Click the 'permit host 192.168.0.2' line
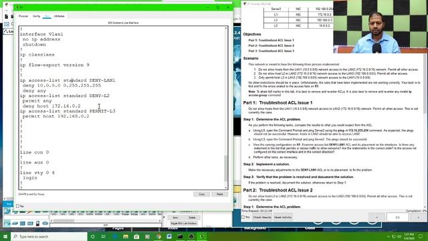428x241 pixels. [56, 116]
